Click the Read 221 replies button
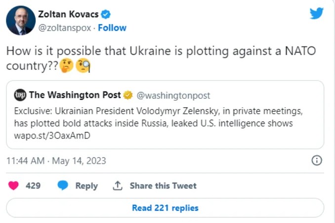Screen dimensions: 335x223 [165, 208]
